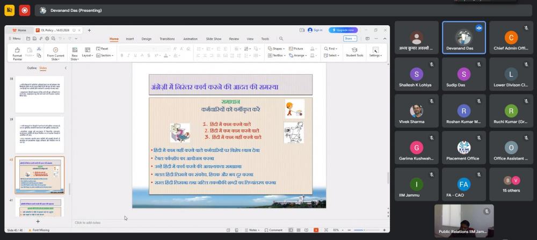
Task: Open Student Tools in the ribbon
Action: pos(354,52)
